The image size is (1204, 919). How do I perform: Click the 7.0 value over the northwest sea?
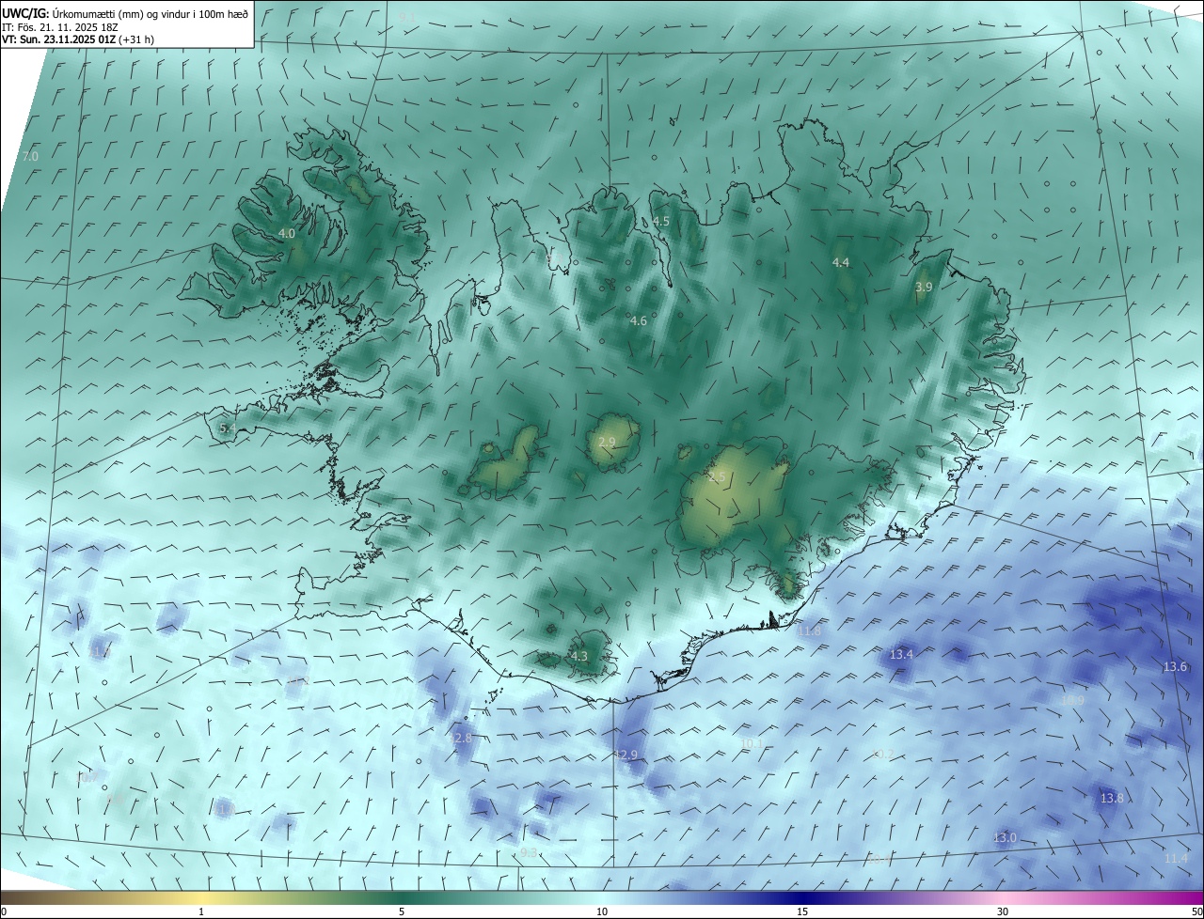(x=30, y=156)
